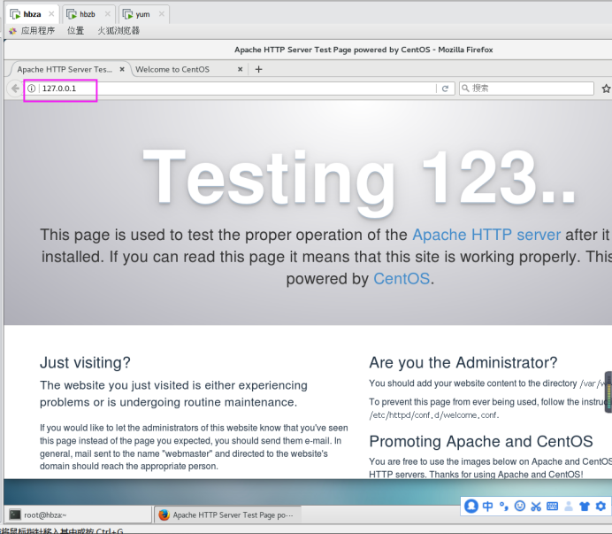The image size is (612, 534).
Task: Switch to the hbzb VM tab
Action: pos(87,14)
